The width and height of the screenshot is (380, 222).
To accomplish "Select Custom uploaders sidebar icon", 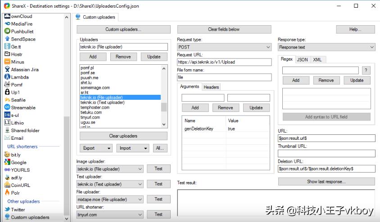I will click(x=7, y=217).
